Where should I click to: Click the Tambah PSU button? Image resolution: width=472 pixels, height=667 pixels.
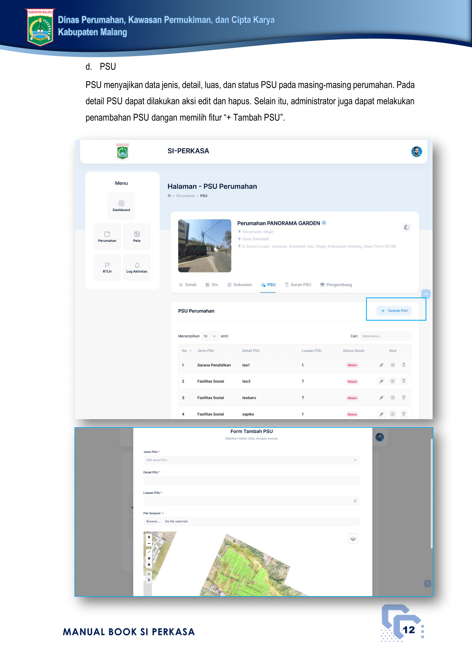click(394, 311)
